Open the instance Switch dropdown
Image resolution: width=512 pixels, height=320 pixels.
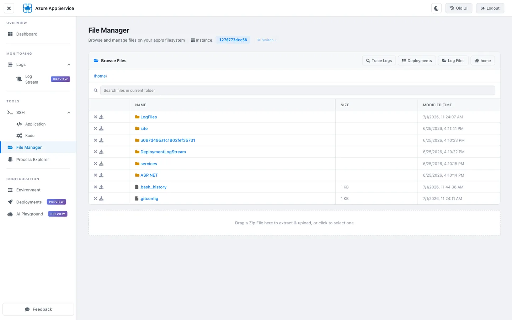point(267,40)
